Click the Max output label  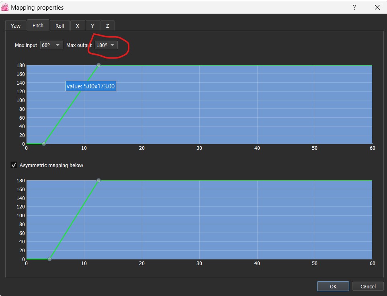click(79, 45)
